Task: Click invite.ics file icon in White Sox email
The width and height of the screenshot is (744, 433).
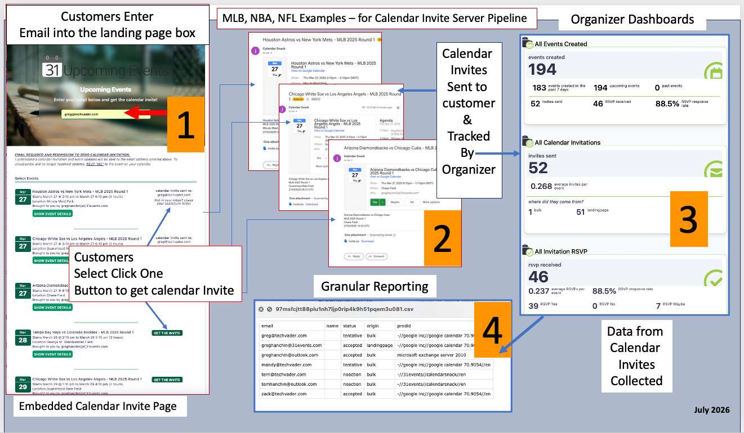Action: (291, 204)
